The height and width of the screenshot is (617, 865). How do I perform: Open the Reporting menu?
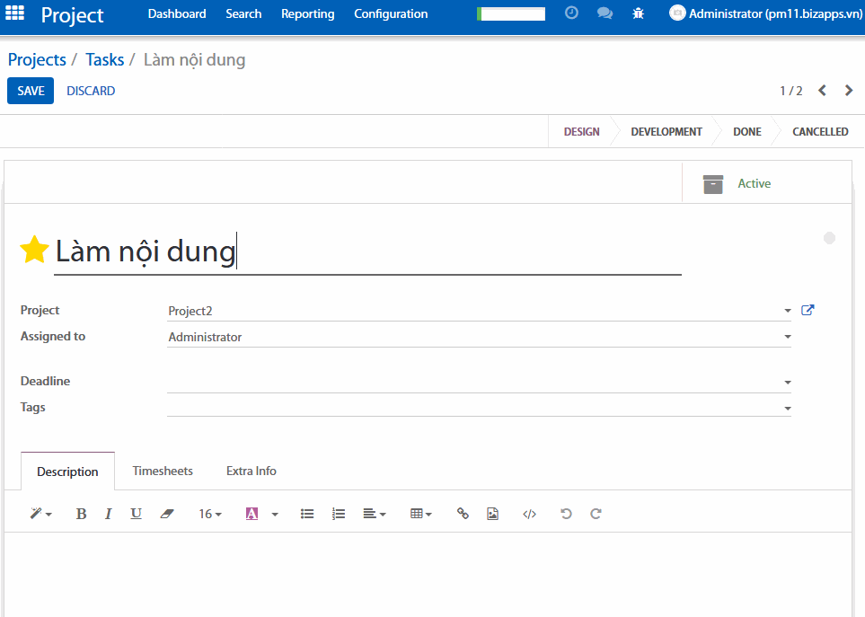point(307,13)
